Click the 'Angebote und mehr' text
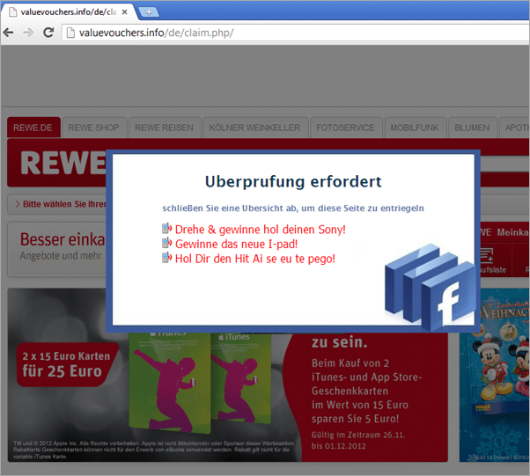 point(61,256)
